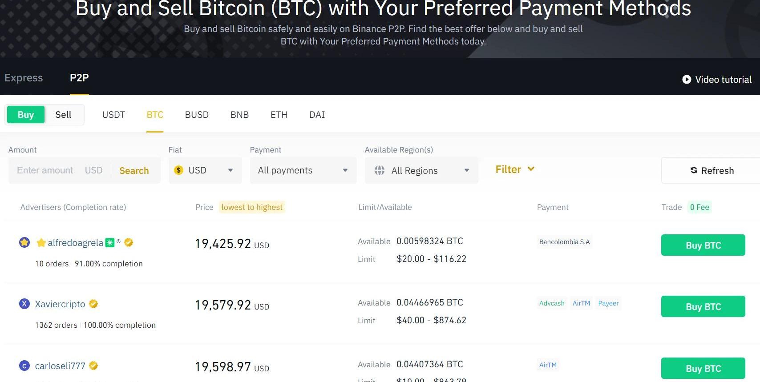Open the All Regions dropdown
Screen dimensions: 760x382
421,170
